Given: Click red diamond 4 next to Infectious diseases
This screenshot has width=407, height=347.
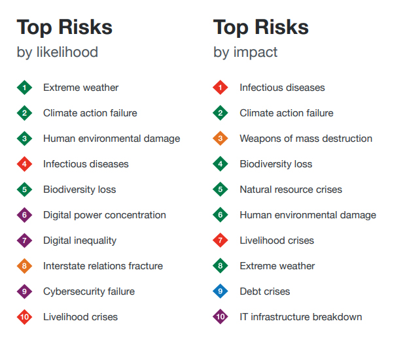Looking at the screenshot, I should click(x=24, y=164).
